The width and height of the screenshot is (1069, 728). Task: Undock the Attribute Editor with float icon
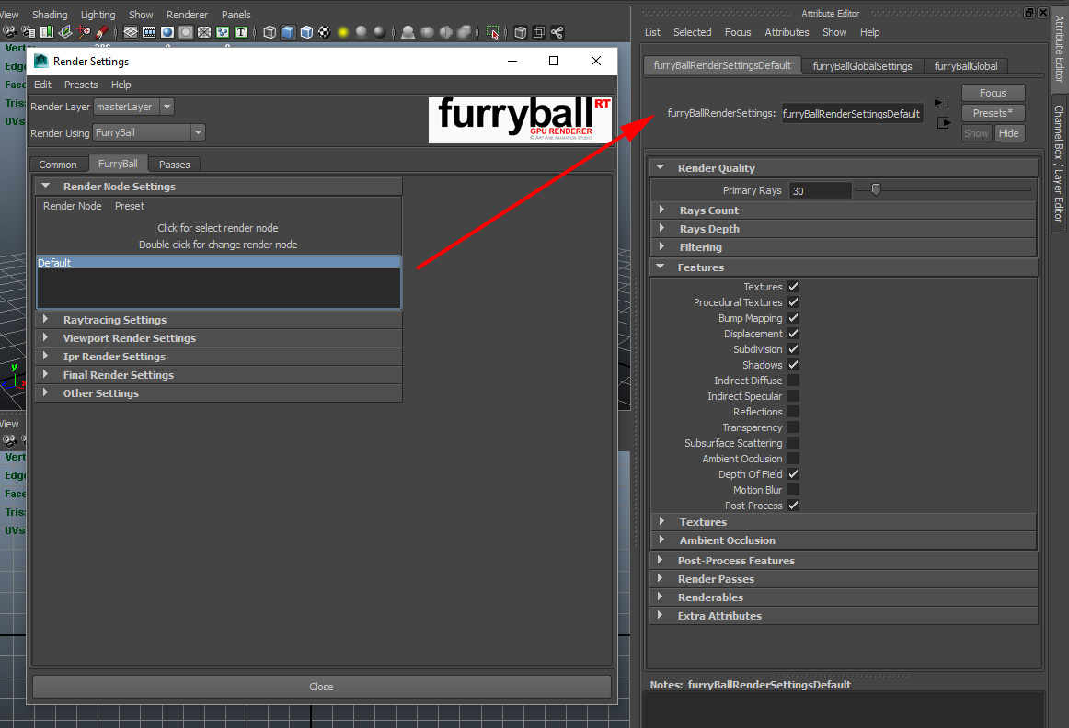click(1029, 12)
